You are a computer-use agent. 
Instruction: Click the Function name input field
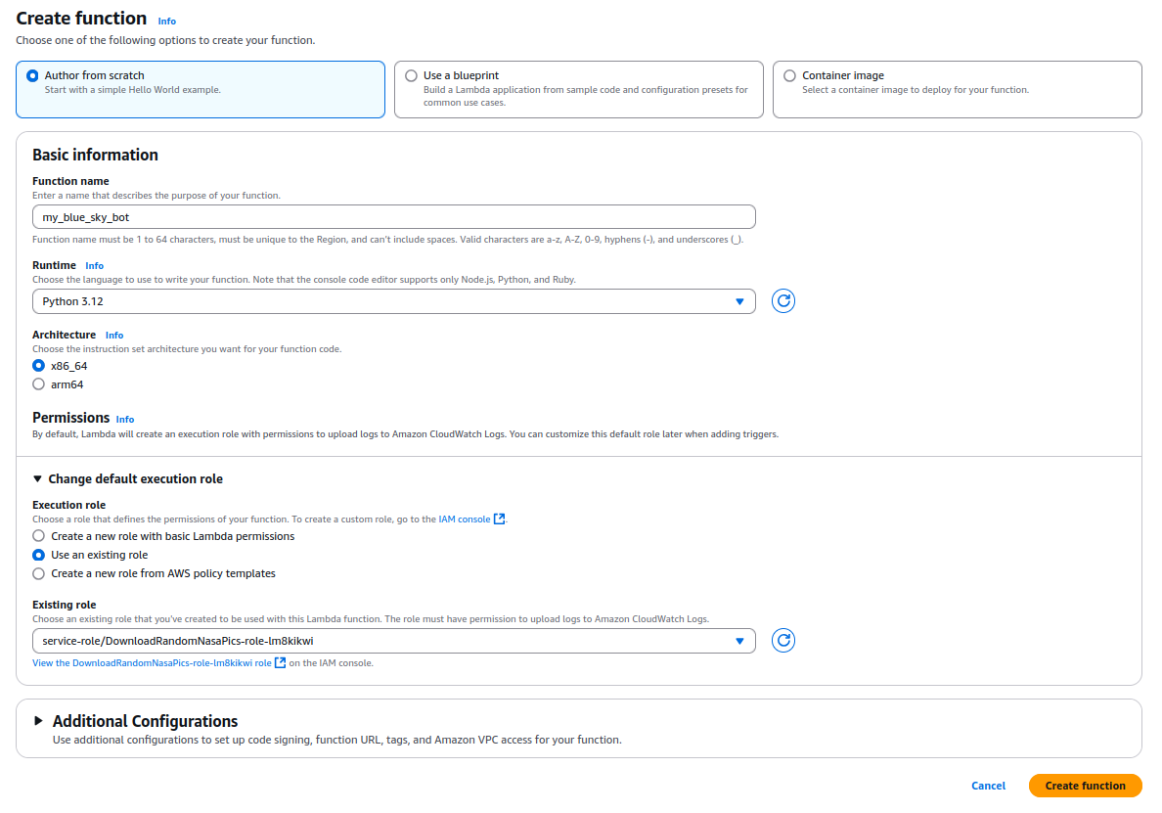[x=393, y=217]
